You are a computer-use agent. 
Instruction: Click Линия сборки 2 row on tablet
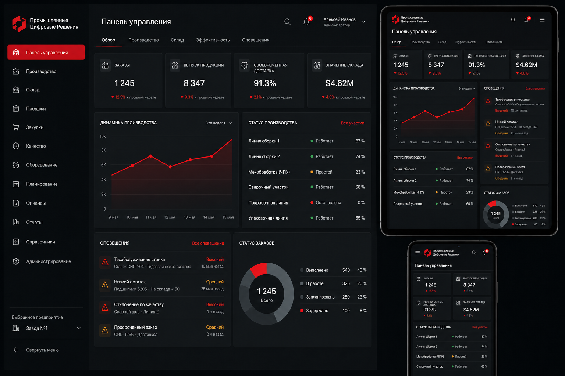(x=433, y=181)
